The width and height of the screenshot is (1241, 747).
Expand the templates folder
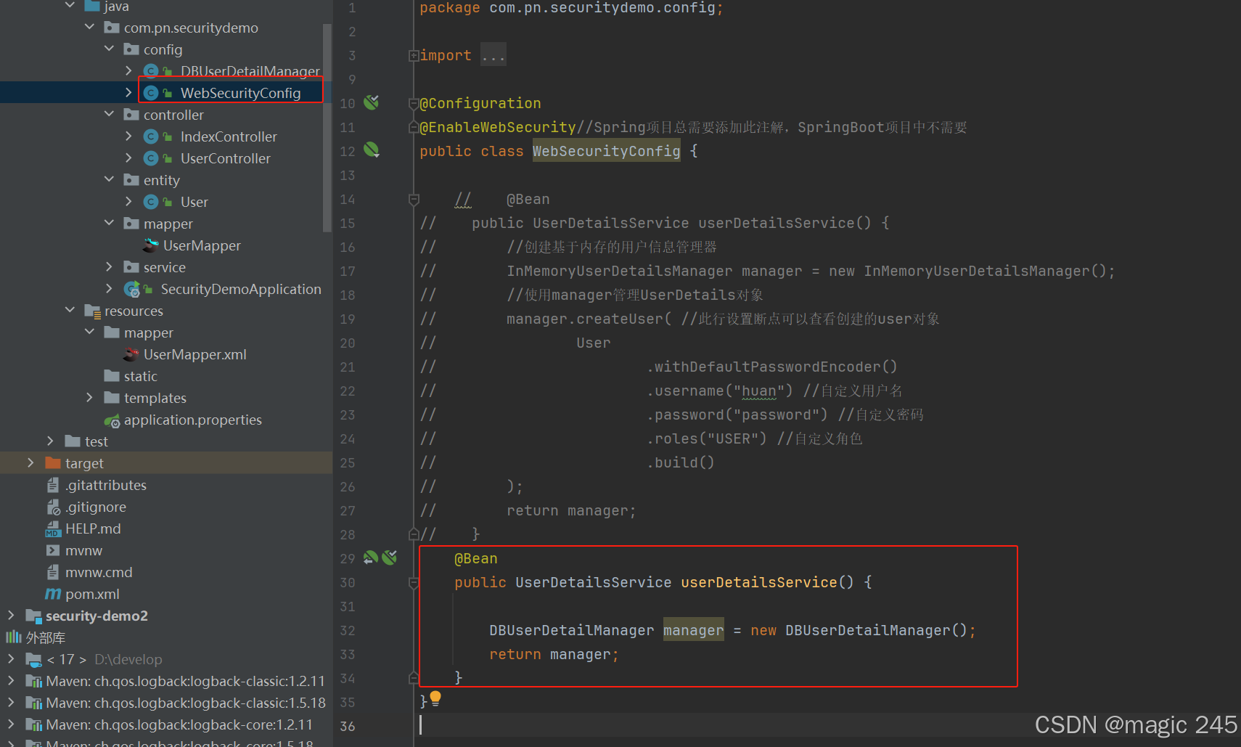point(89,397)
